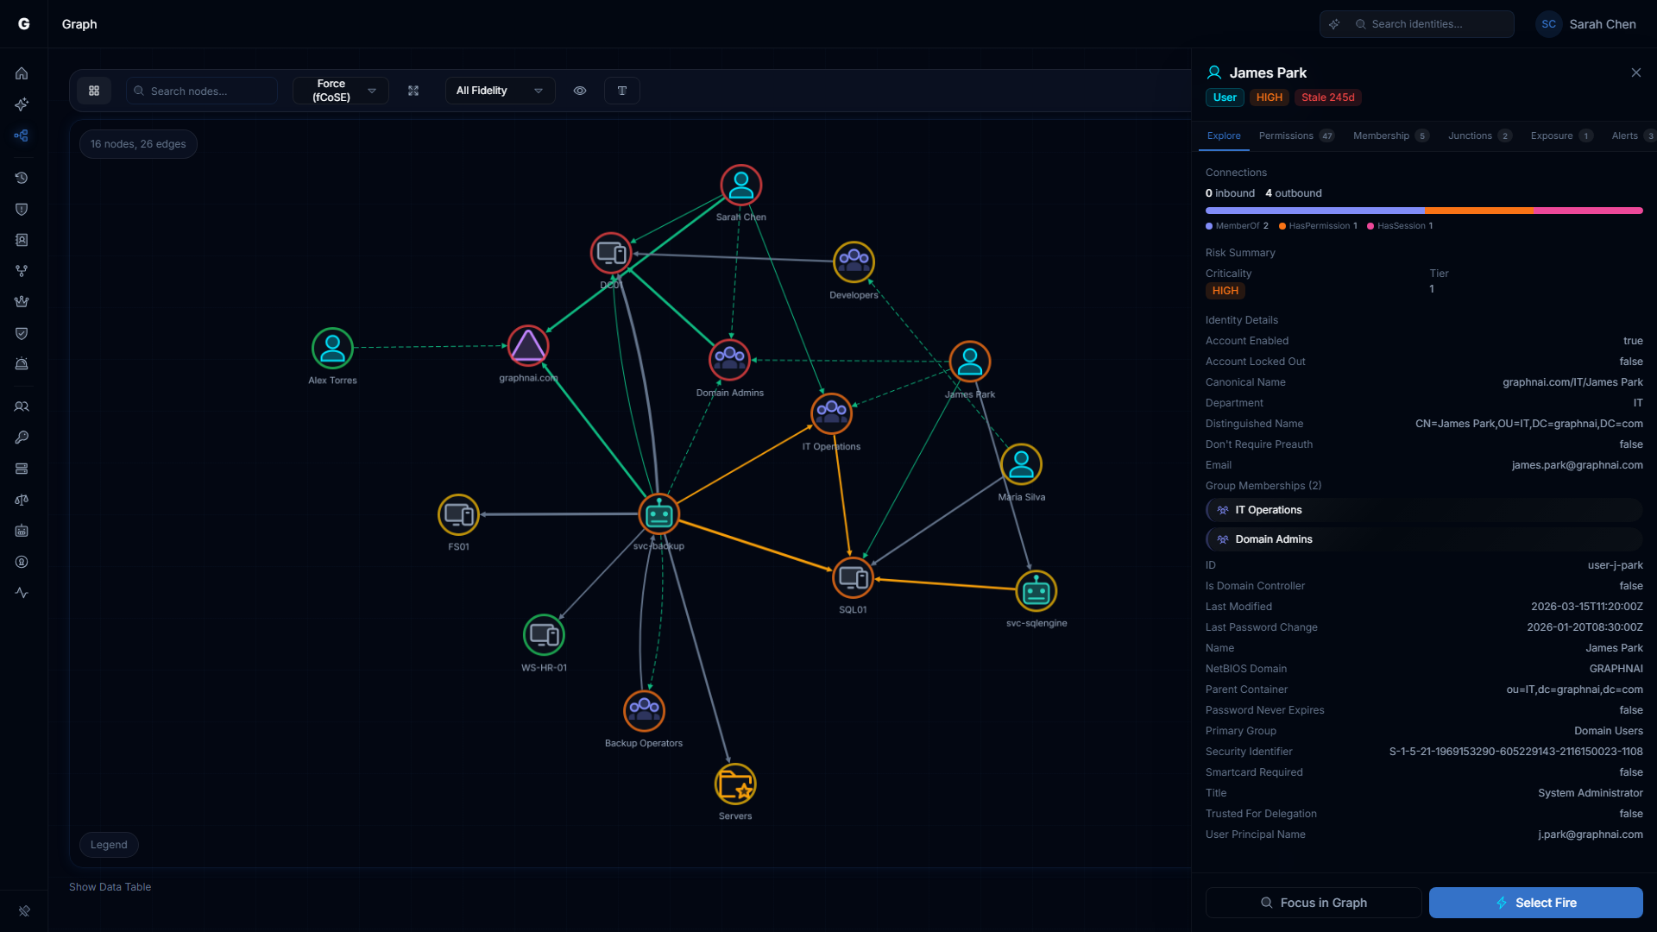Screen dimensions: 1657x932
Task: Select the crown tier-zero icon in the sidebar
Action: click(x=22, y=301)
